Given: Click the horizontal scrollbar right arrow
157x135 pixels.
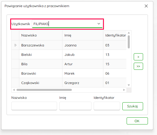Looking at the screenshot, I should coord(124,90).
